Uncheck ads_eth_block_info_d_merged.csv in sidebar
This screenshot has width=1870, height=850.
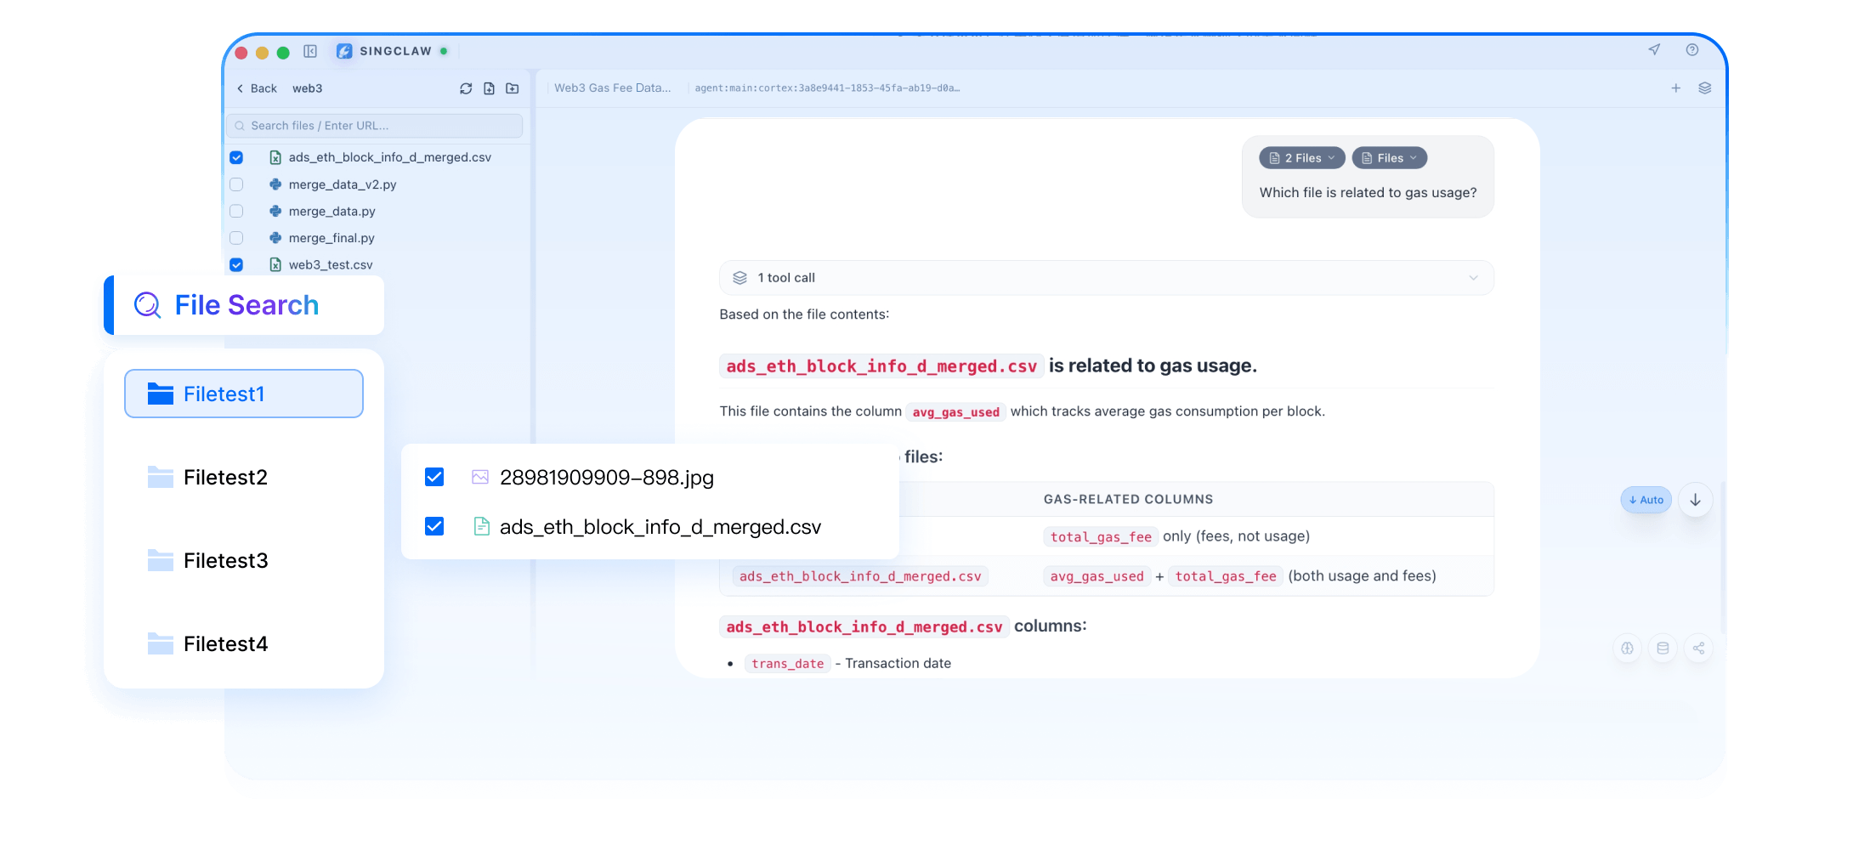coord(236,157)
